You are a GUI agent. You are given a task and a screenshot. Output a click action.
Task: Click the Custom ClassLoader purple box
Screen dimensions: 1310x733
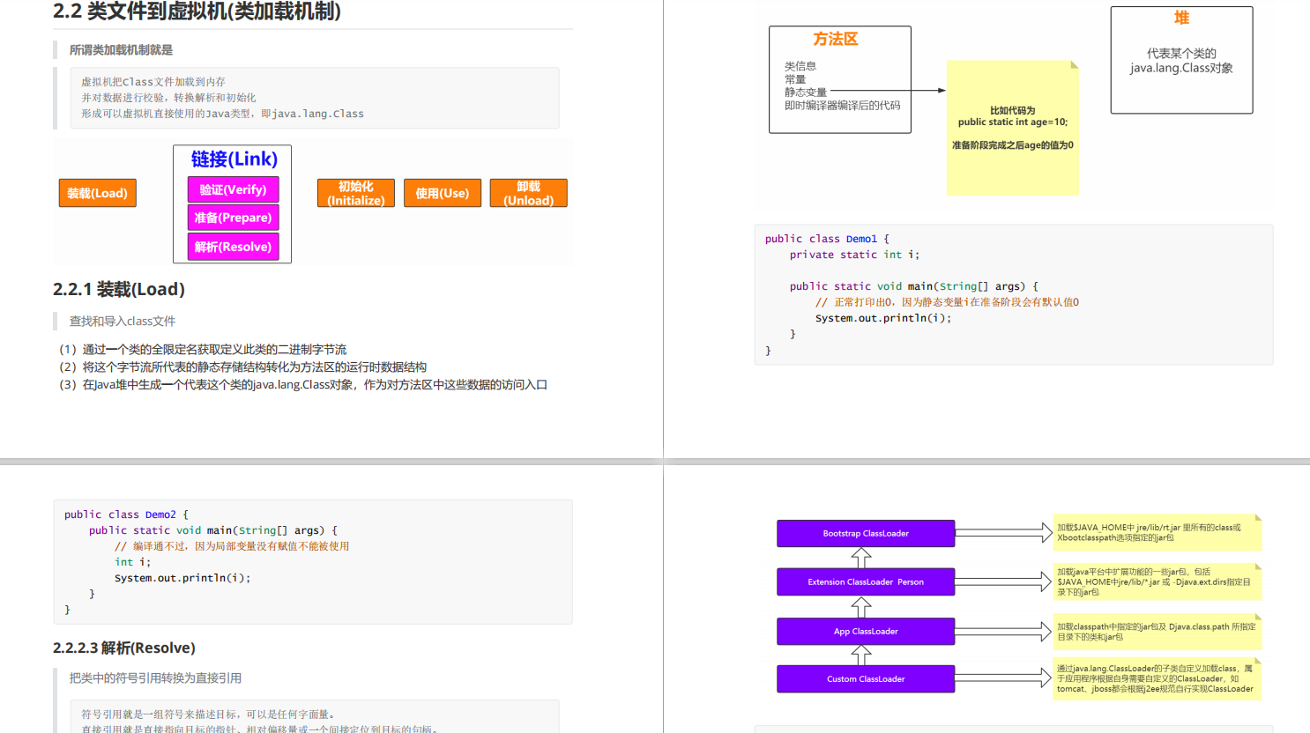(866, 678)
